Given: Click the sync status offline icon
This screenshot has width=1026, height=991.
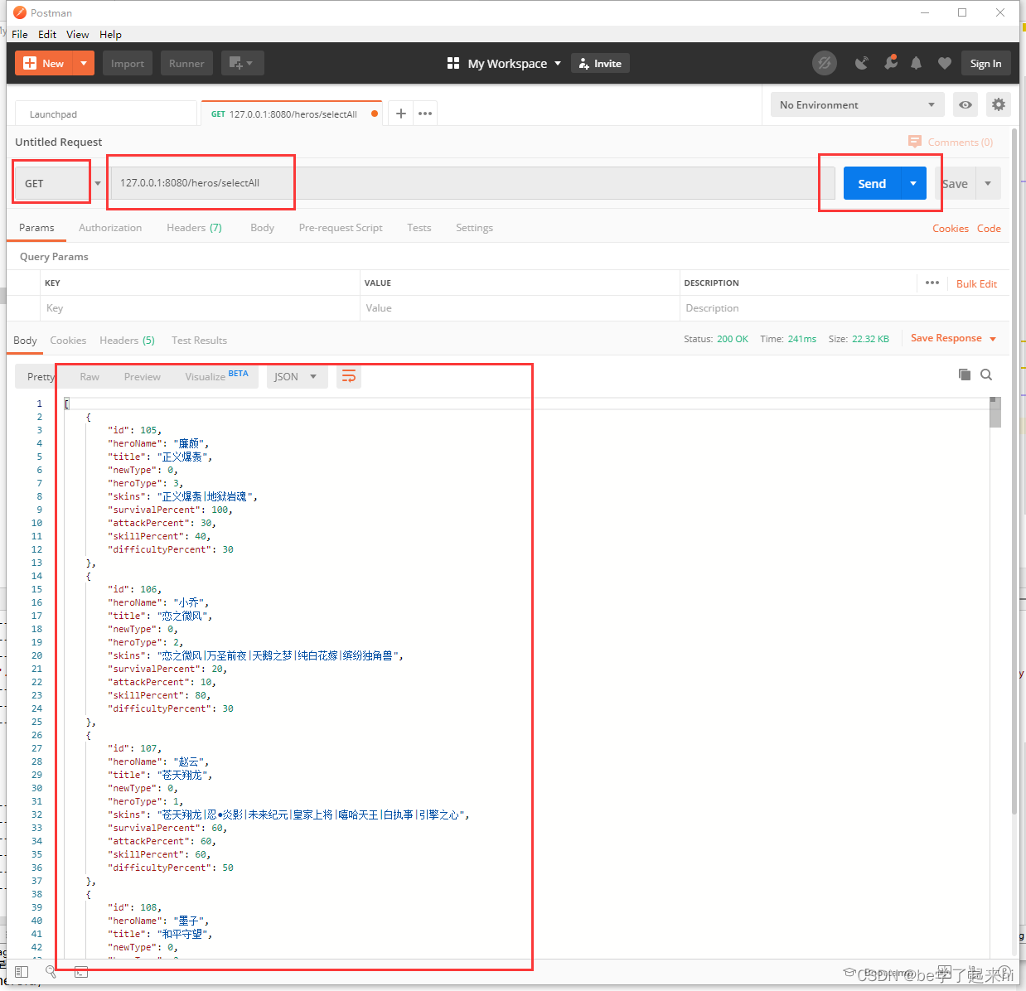Looking at the screenshot, I should [x=824, y=63].
